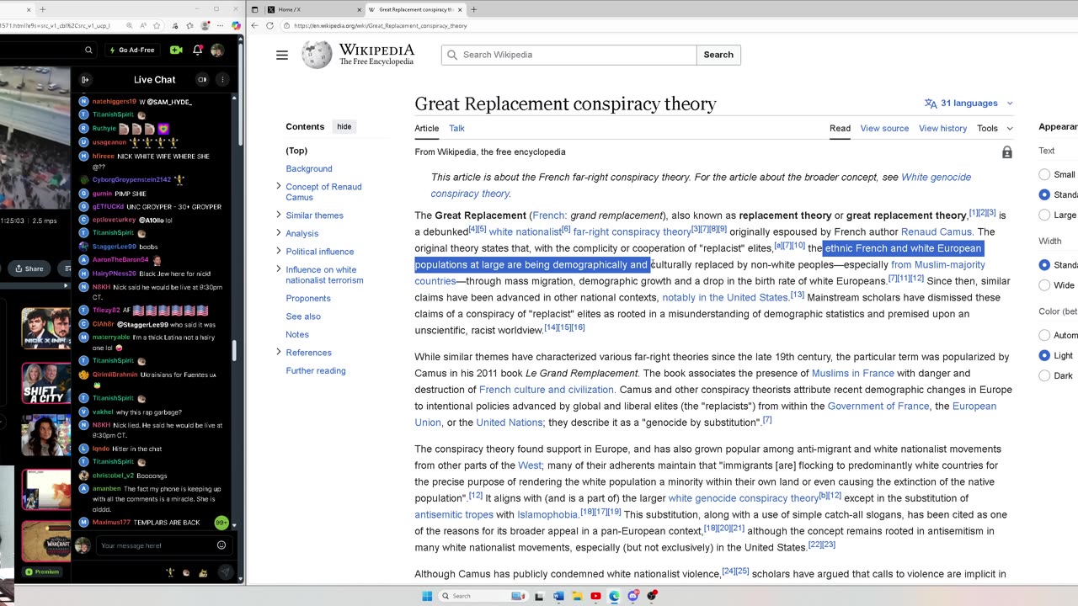
Task: Open a new tab in the Wikipedia browser
Action: coord(473,9)
